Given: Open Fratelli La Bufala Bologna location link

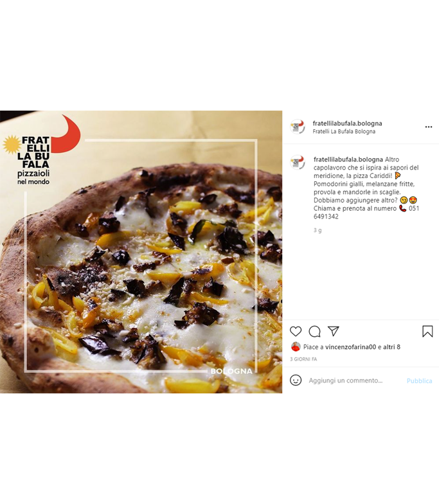Looking at the screenshot, I should pyautogui.click(x=344, y=131).
